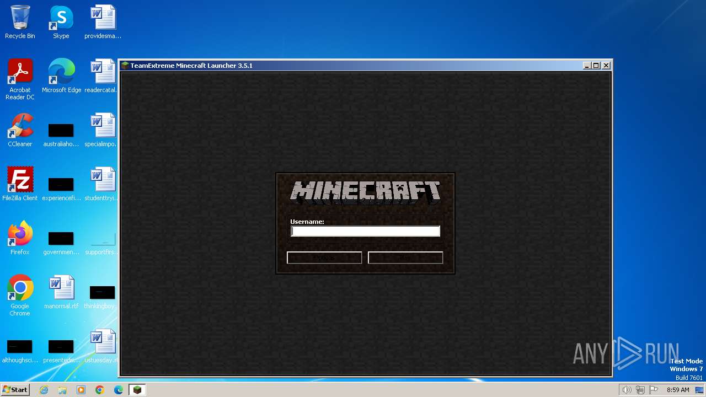Select the Microsoft Edge desktop shortcut
706x397 pixels.
click(x=61, y=76)
